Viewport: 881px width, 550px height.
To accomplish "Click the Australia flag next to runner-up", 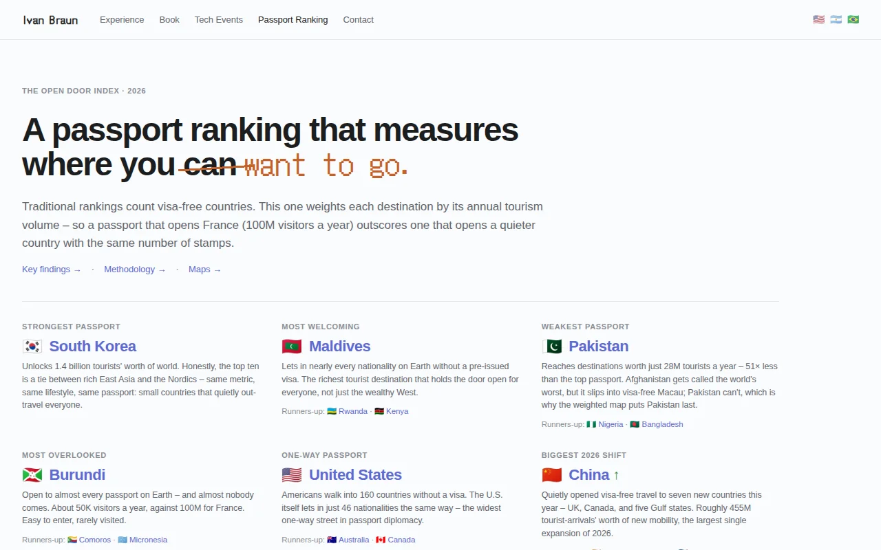I will pos(332,540).
